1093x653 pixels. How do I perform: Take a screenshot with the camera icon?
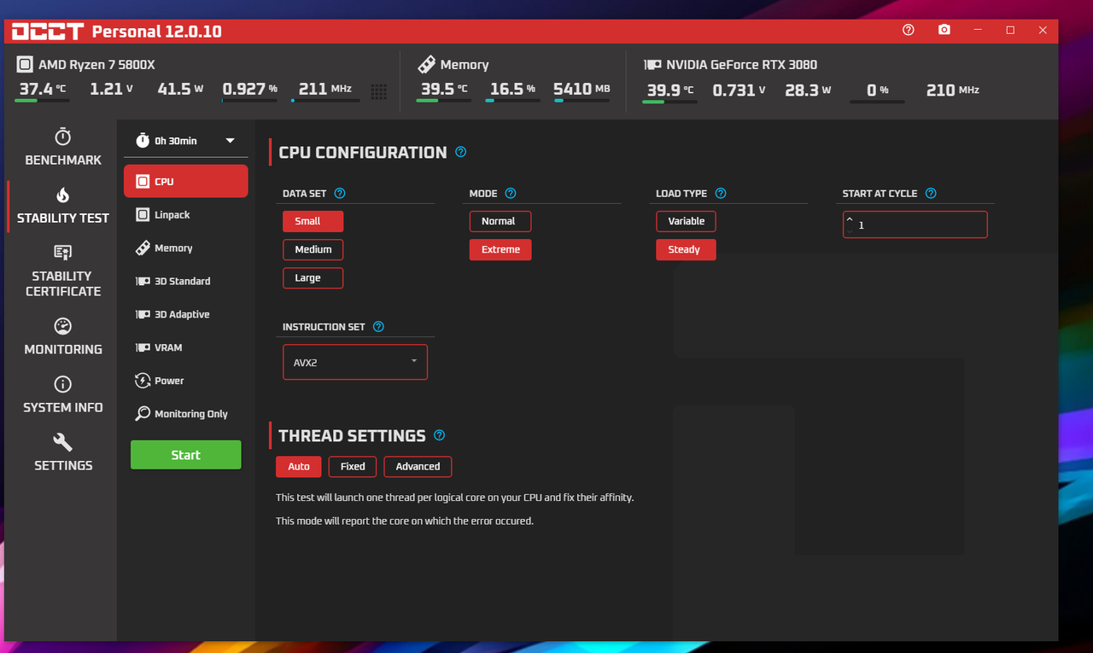tap(944, 30)
